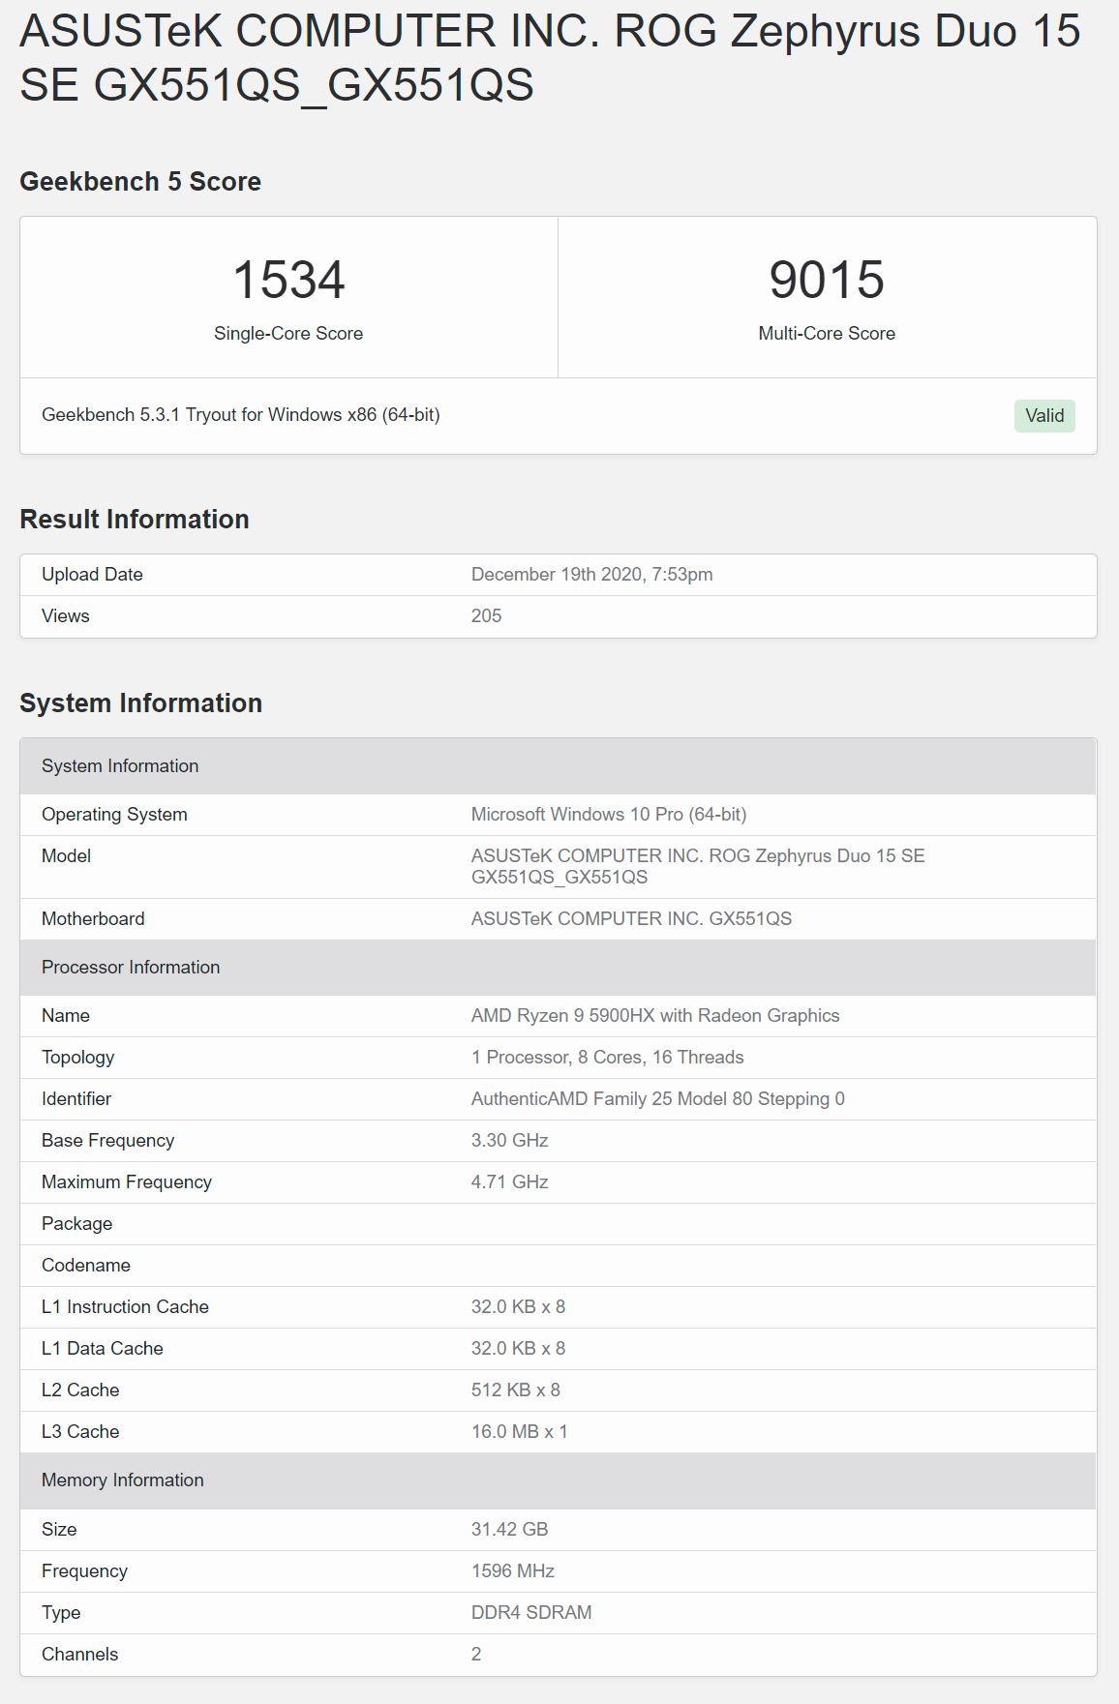Click the Model row label
The width and height of the screenshot is (1119, 1704).
coord(66,856)
